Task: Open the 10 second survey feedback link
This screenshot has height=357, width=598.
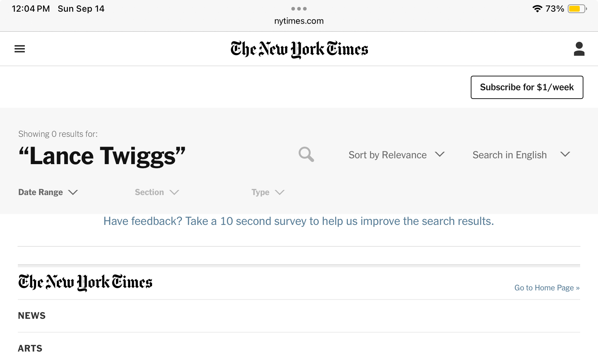Action: [x=299, y=221]
